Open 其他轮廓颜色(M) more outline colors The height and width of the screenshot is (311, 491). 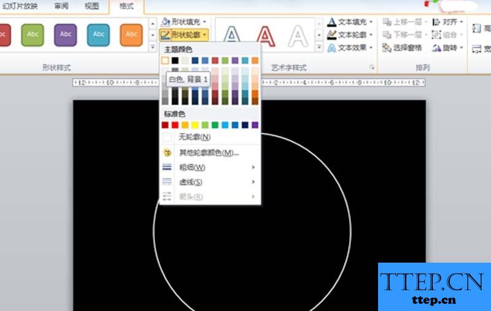[x=210, y=152]
